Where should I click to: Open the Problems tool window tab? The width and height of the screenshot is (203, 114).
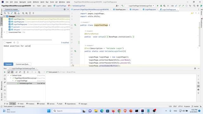(x=30, y=104)
